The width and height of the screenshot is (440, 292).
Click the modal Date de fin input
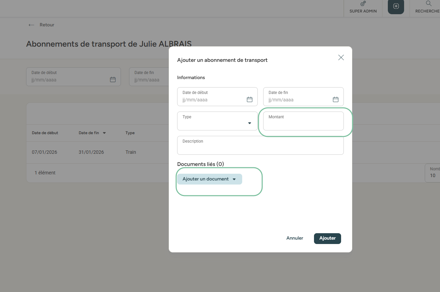point(298,100)
